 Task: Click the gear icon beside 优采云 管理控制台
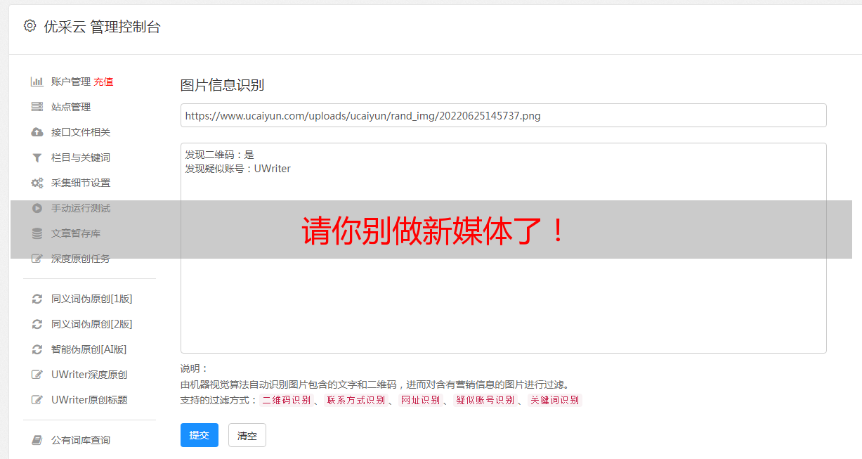click(x=30, y=26)
